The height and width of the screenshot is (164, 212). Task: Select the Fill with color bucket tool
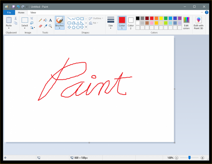[x=45, y=20]
